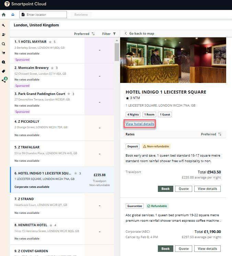This screenshot has width=232, height=256.
Task: Click the sort arrows beside hotel list Preferred
Action: click(x=93, y=34)
